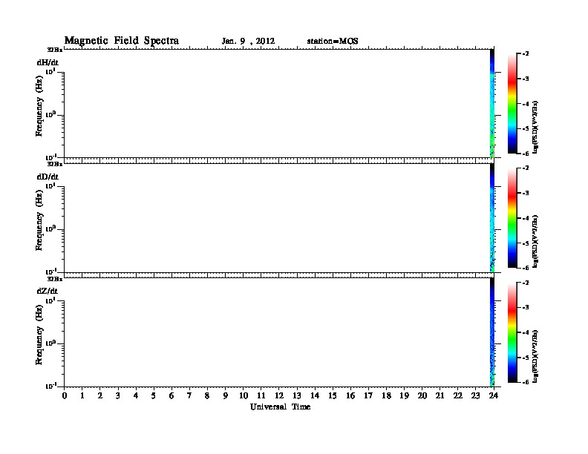The height and width of the screenshot is (454, 588).
Task: Click the log(PSD) units label beside dH/dt scale
Action: click(535, 127)
